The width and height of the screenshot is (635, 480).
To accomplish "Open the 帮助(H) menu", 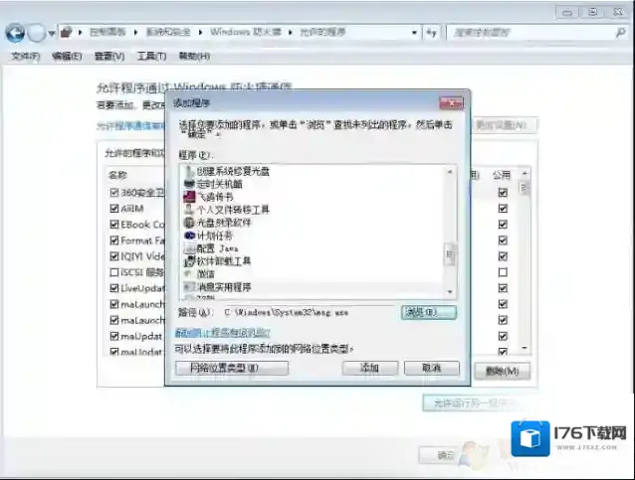I will [194, 57].
